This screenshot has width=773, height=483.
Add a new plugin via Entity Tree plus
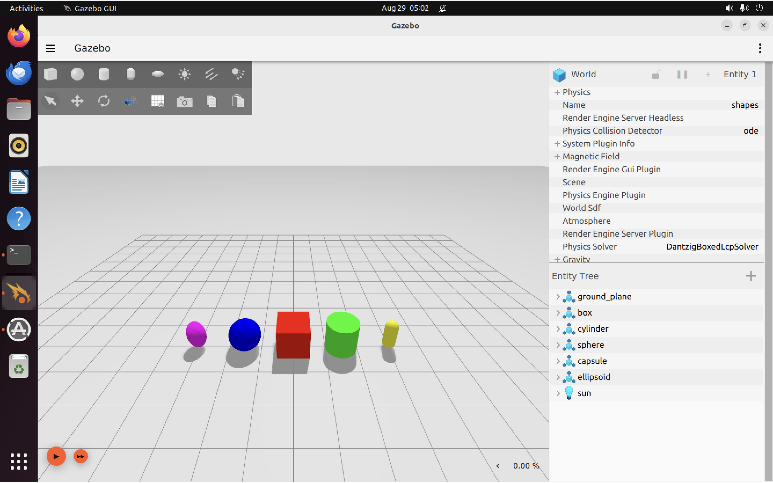tap(751, 276)
